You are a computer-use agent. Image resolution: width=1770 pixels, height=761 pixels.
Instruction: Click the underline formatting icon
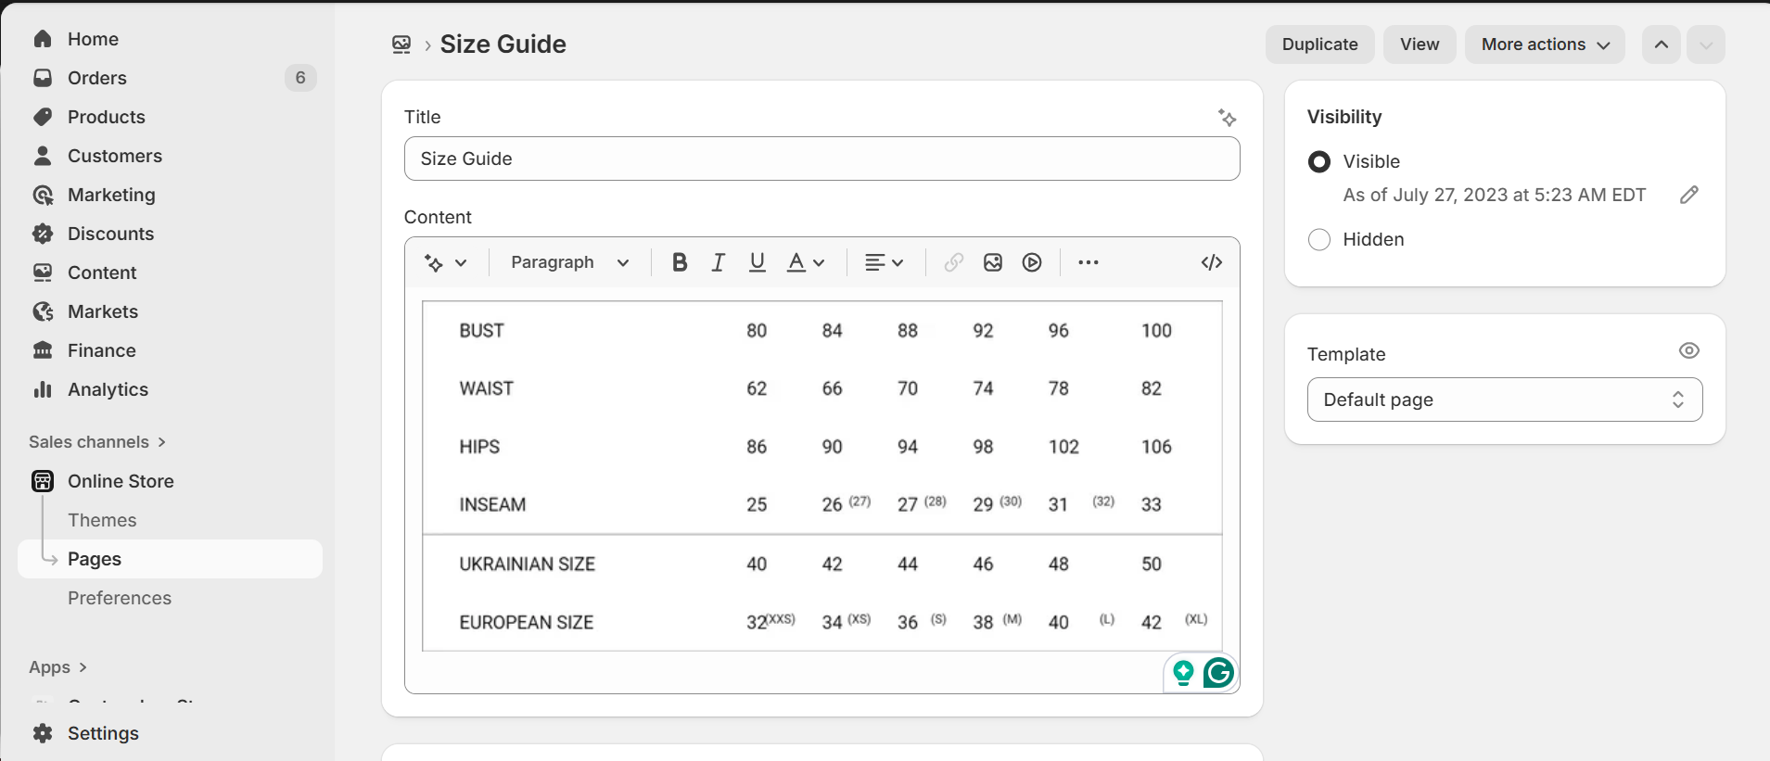pos(757,262)
